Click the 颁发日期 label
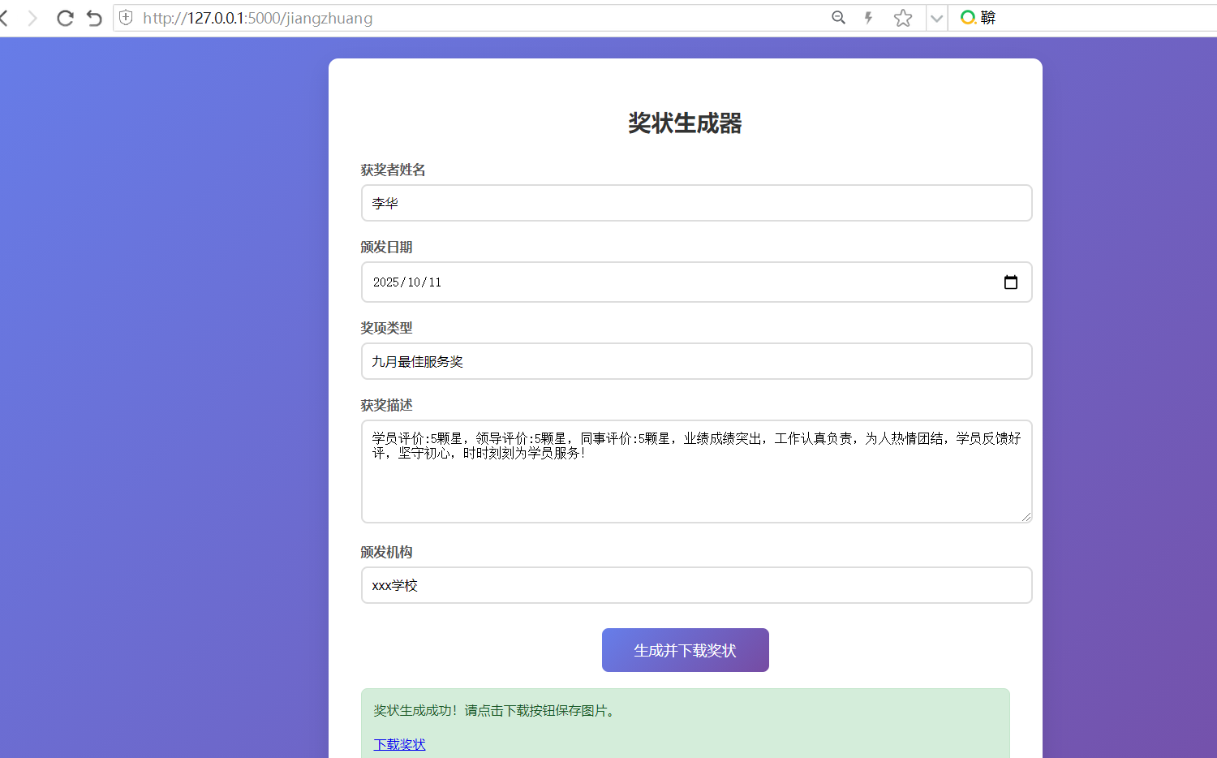1217x758 pixels. pos(386,247)
